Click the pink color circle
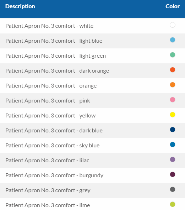The height and width of the screenshot is (210, 185). click(x=173, y=100)
